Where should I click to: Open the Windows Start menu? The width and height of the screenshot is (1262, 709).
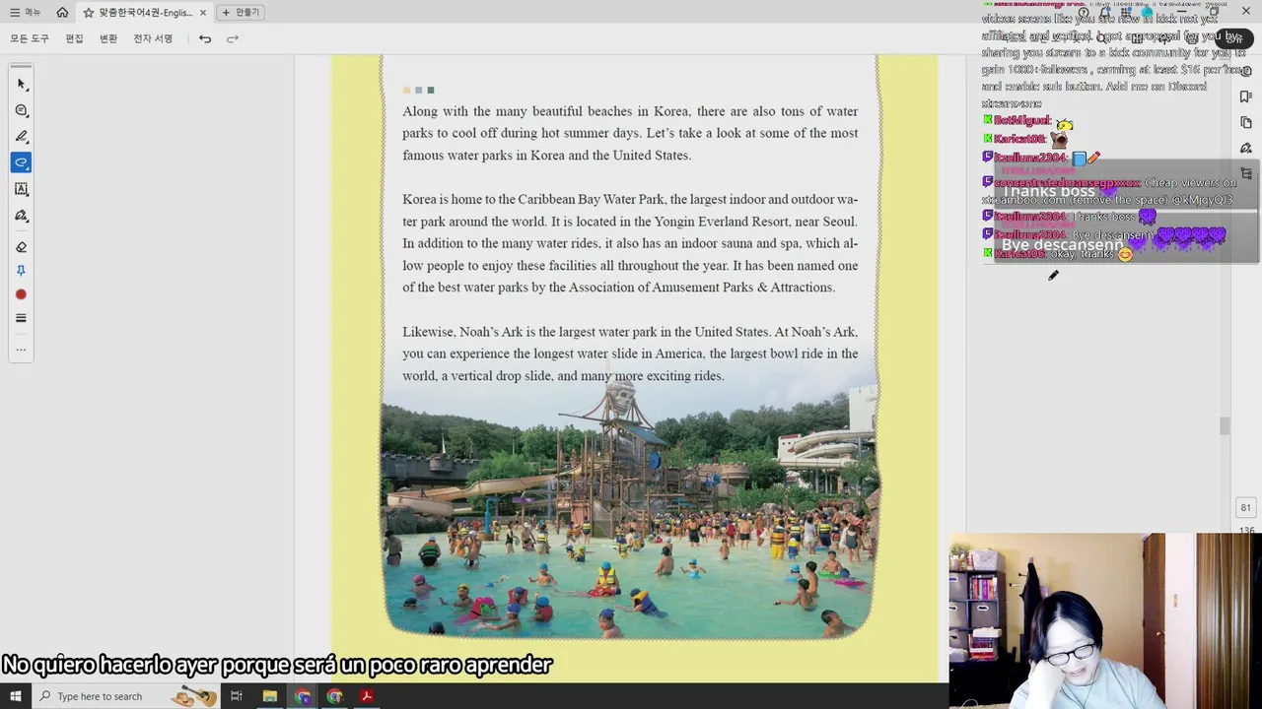(15, 696)
